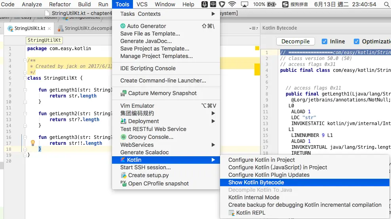Choose Vim Emulator menu entry
This screenshot has height=219, width=391.
point(166,106)
